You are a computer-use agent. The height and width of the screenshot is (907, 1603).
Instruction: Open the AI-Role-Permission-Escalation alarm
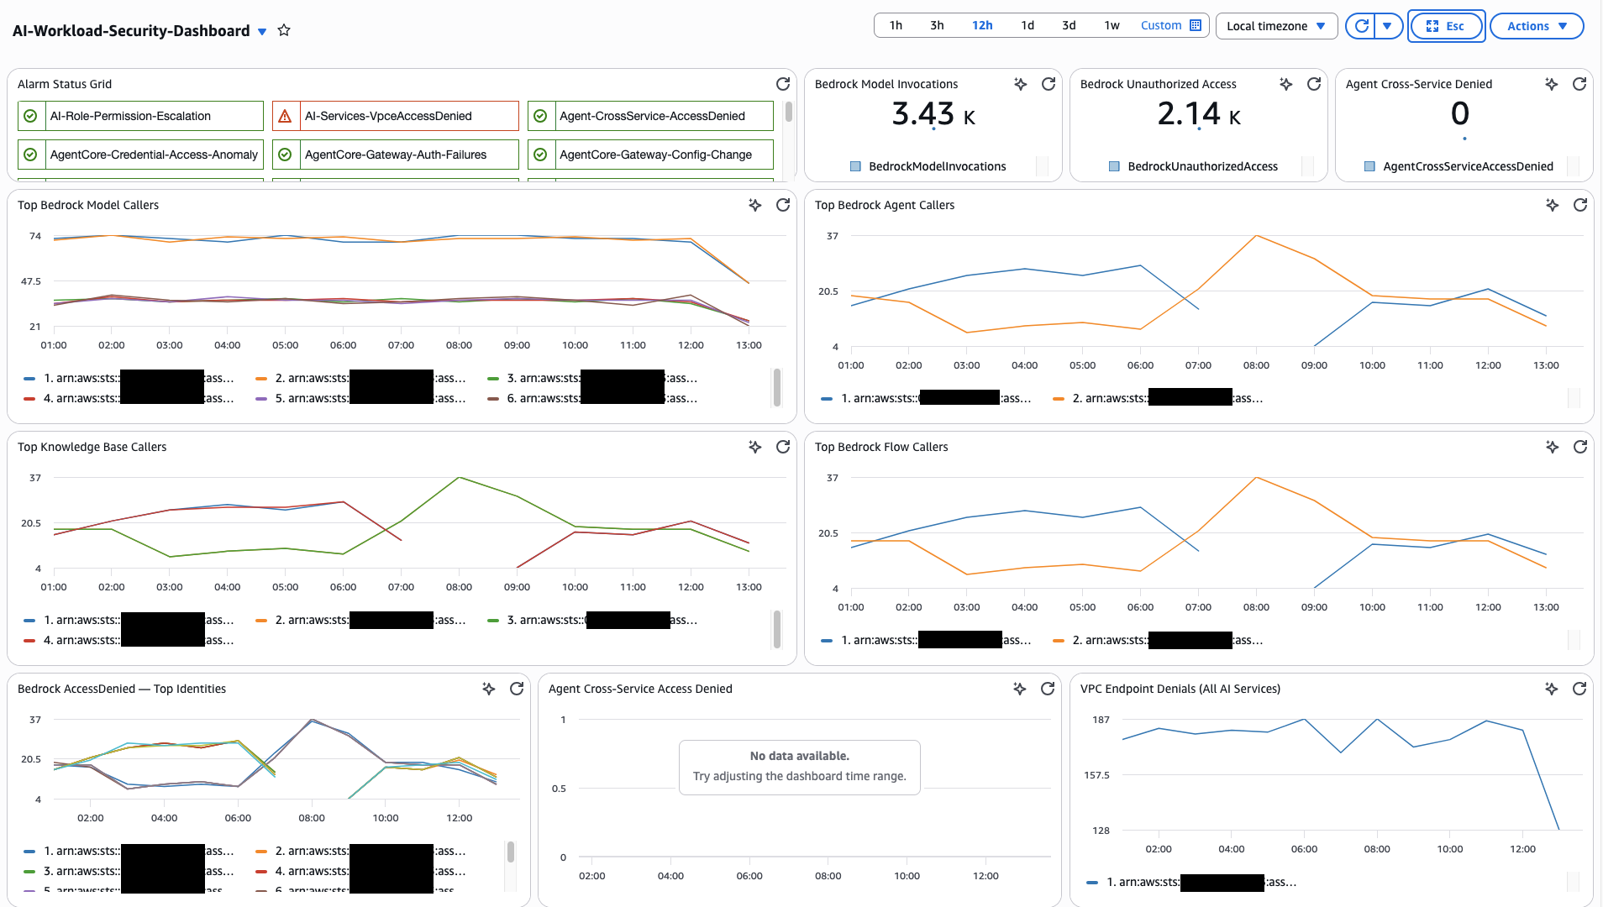click(x=140, y=116)
